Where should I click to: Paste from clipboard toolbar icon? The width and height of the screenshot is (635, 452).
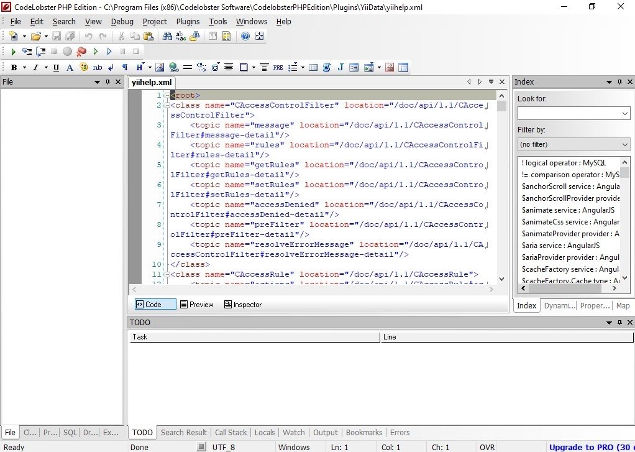point(148,36)
